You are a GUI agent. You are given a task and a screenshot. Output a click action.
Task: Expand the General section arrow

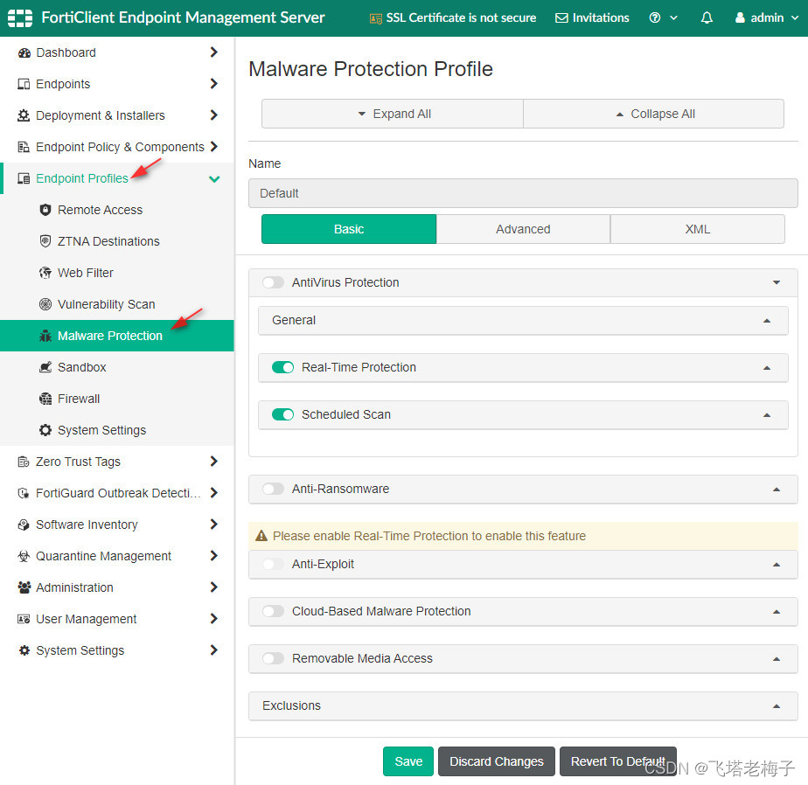tap(767, 321)
